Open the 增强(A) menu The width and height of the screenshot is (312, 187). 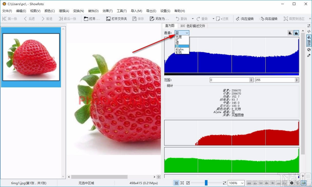[64, 11]
